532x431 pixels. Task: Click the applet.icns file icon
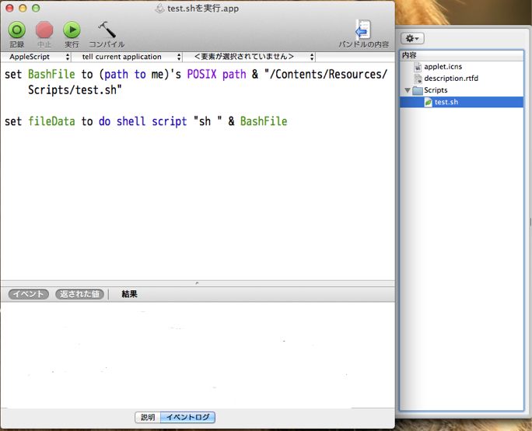418,67
